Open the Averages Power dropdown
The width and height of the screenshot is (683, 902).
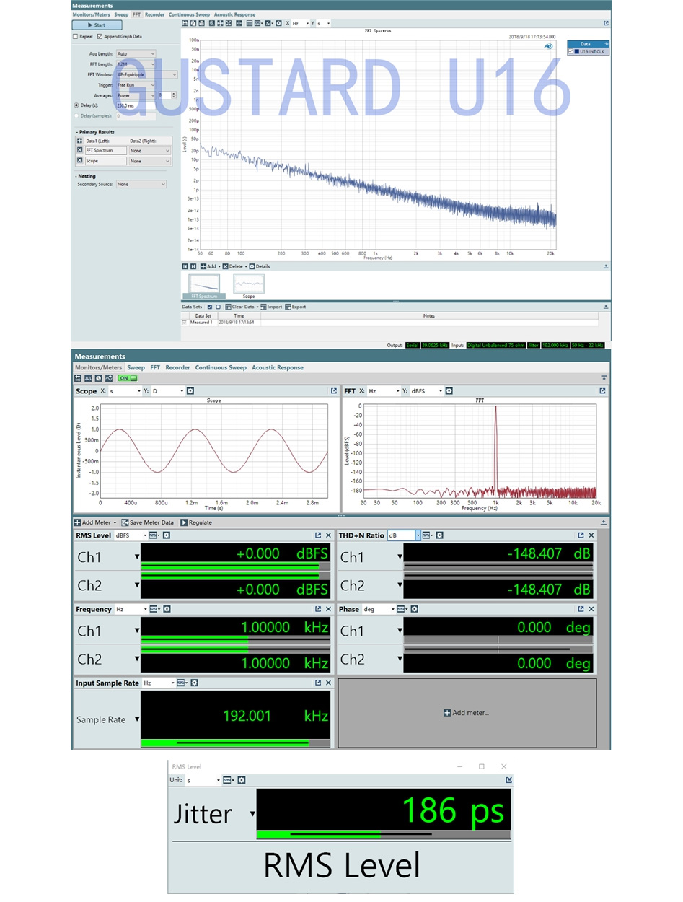[136, 95]
